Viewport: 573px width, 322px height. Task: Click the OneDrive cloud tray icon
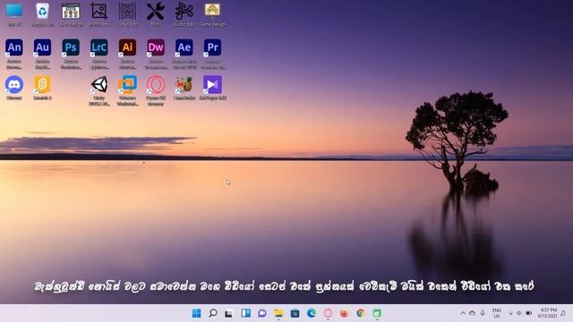point(472,313)
